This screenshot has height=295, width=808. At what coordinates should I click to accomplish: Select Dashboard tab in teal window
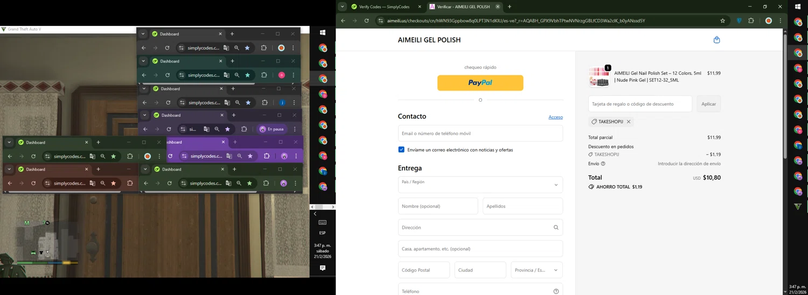[x=187, y=61]
